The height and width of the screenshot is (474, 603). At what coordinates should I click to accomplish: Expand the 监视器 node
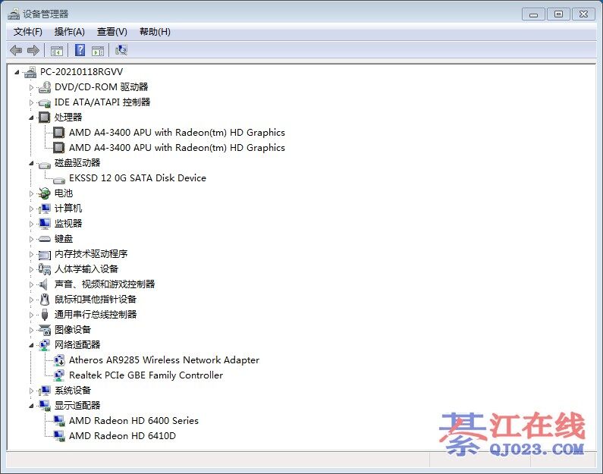[x=32, y=224]
